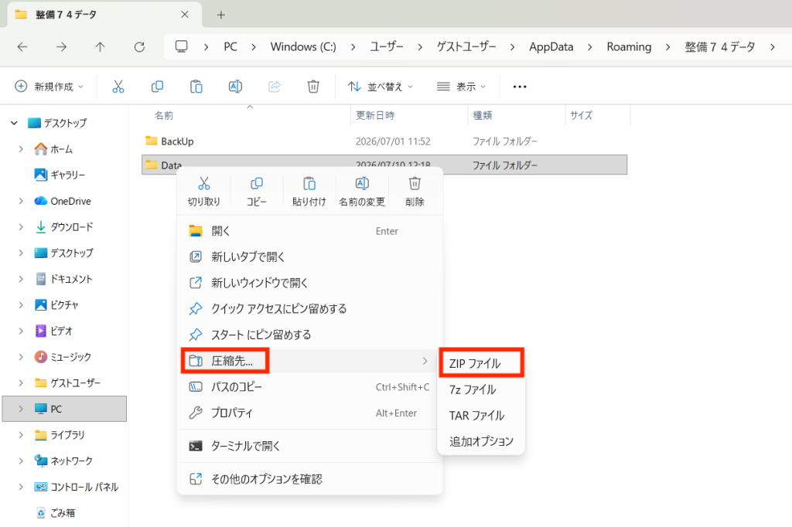This screenshot has width=792, height=527.
Task: Select ZIP ファイル in submenu
Action: 481,363
